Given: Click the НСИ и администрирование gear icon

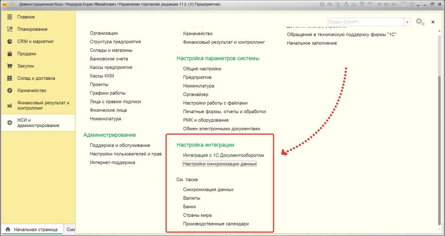Looking at the screenshot, I should point(10,123).
